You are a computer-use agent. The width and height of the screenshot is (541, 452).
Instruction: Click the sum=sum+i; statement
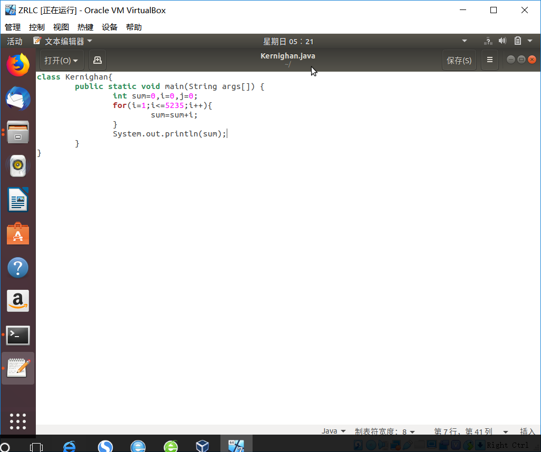[x=174, y=115]
